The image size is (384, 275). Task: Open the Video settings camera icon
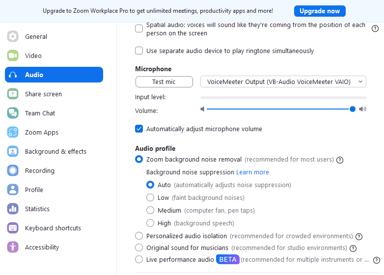[x=13, y=55]
